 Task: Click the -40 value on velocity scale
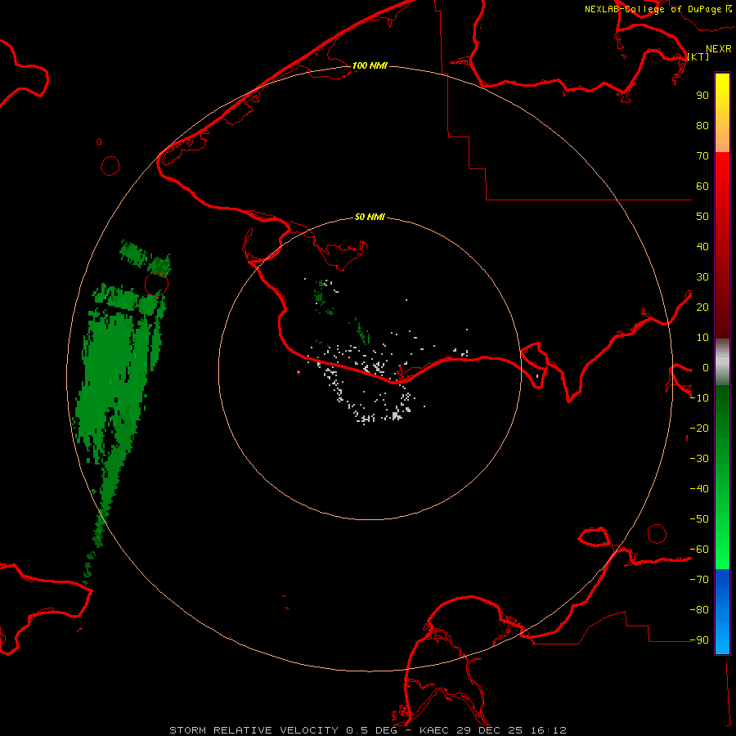(699, 489)
